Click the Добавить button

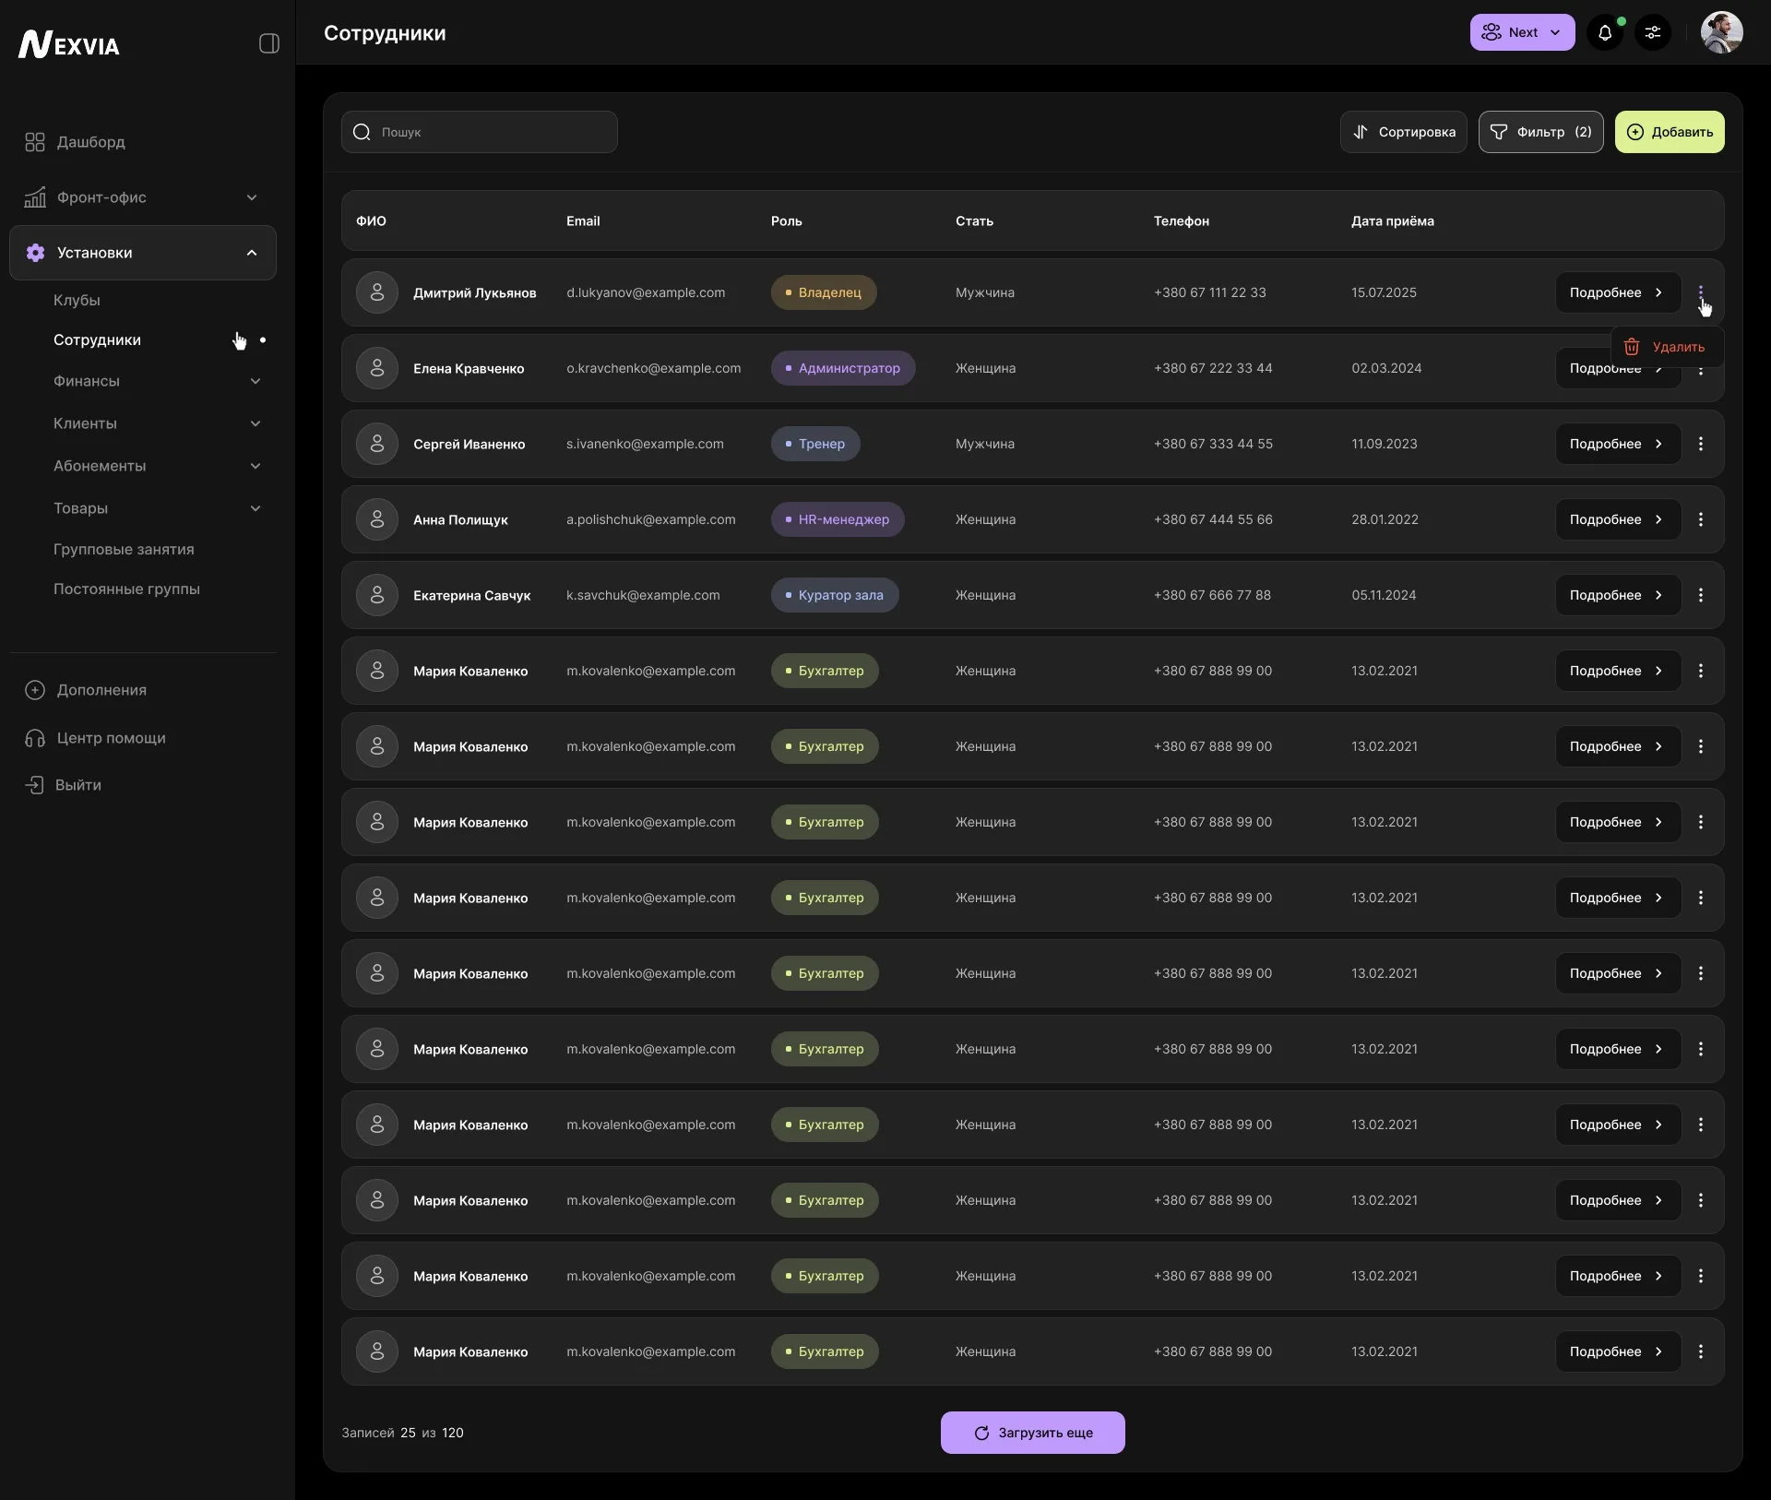tap(1669, 132)
